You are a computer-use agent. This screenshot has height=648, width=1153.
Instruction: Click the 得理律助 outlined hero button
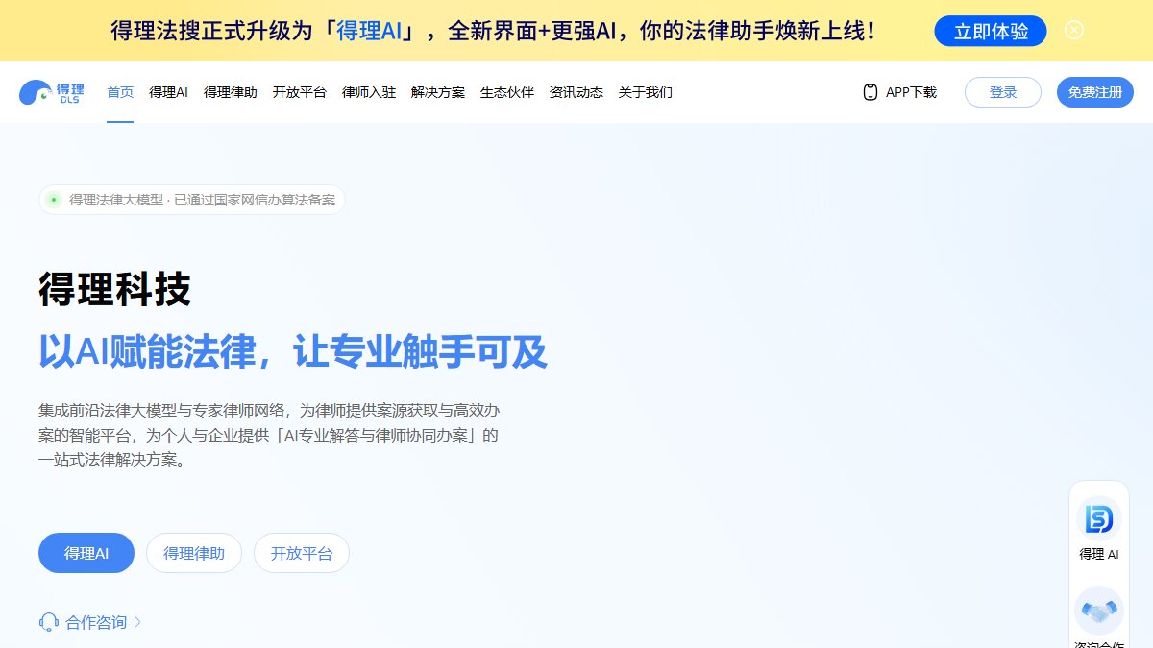pos(194,553)
